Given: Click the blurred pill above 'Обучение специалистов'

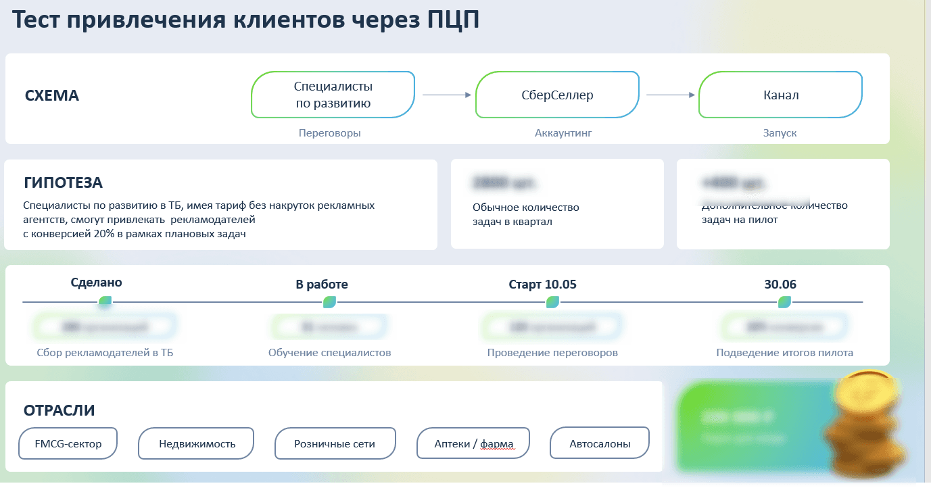Looking at the screenshot, I should coord(329,327).
